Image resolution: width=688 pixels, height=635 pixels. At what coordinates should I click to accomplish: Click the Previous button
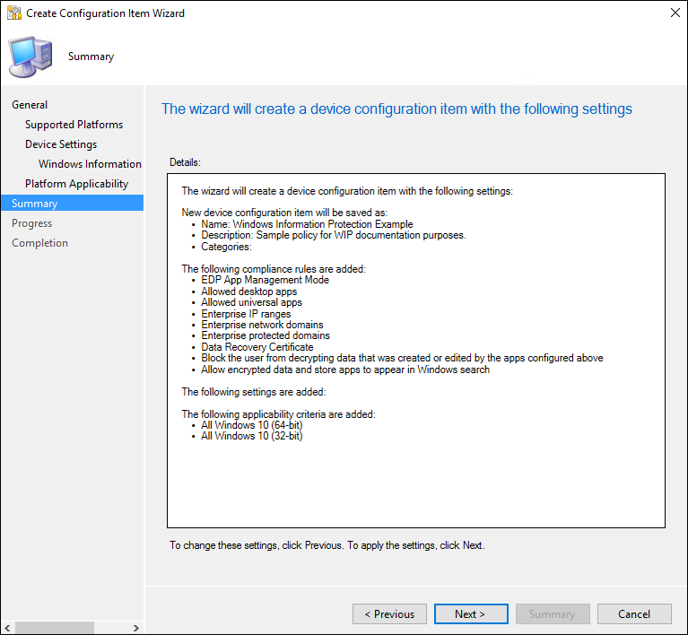click(x=389, y=614)
